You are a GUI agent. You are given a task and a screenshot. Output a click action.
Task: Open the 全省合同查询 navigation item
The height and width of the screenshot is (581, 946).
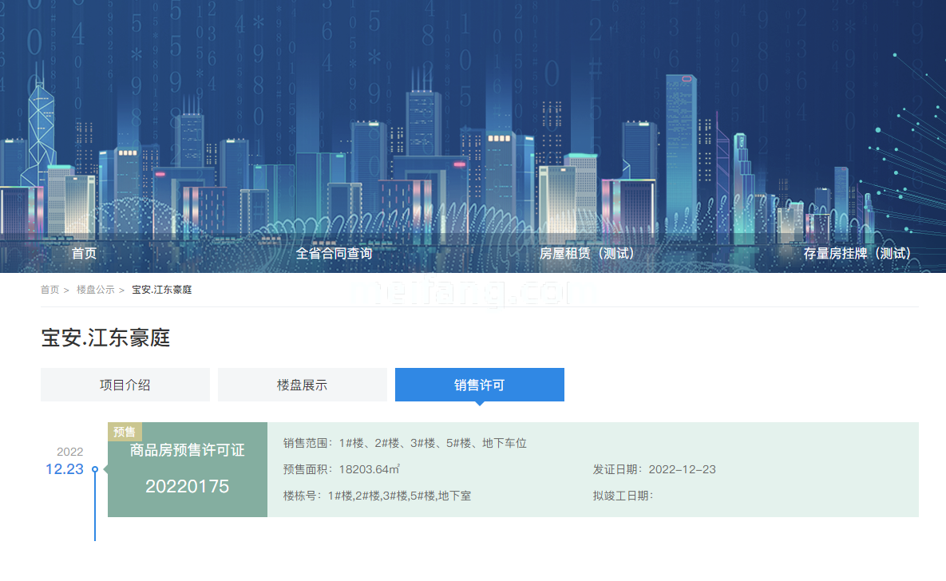[334, 254]
